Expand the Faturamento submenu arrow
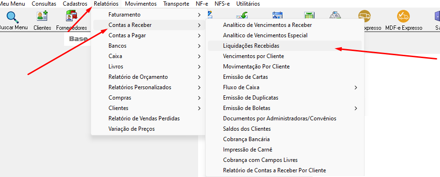440x177 pixels. point(199,15)
